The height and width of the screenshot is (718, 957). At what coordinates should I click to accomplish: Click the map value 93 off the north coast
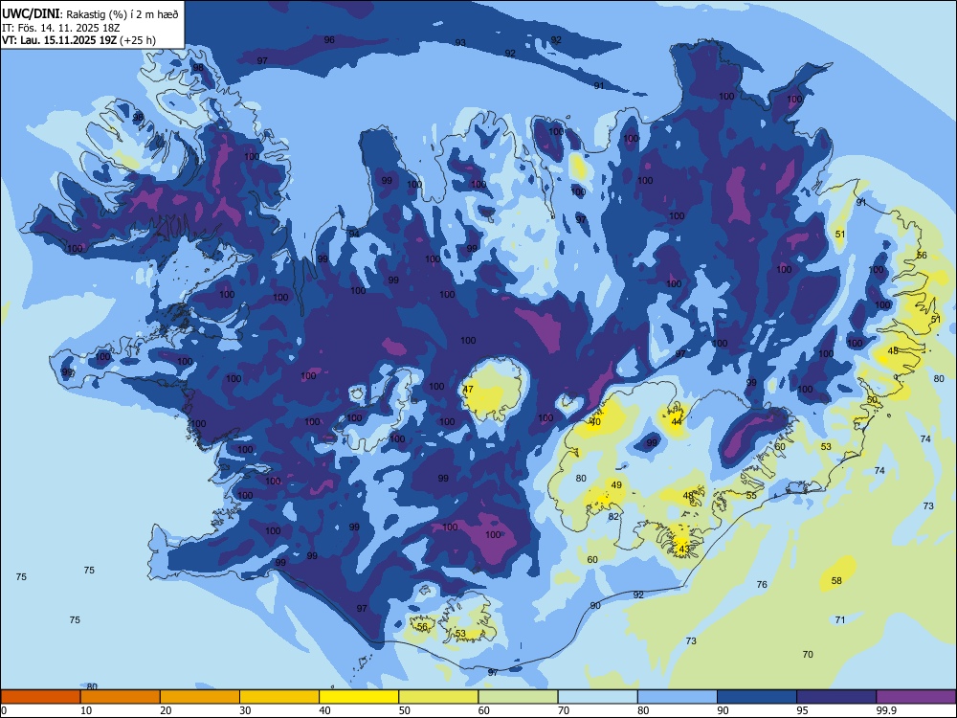tap(460, 43)
